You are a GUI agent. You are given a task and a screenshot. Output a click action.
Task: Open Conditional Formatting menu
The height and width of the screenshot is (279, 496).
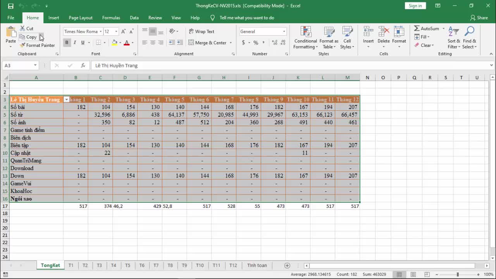[305, 38]
